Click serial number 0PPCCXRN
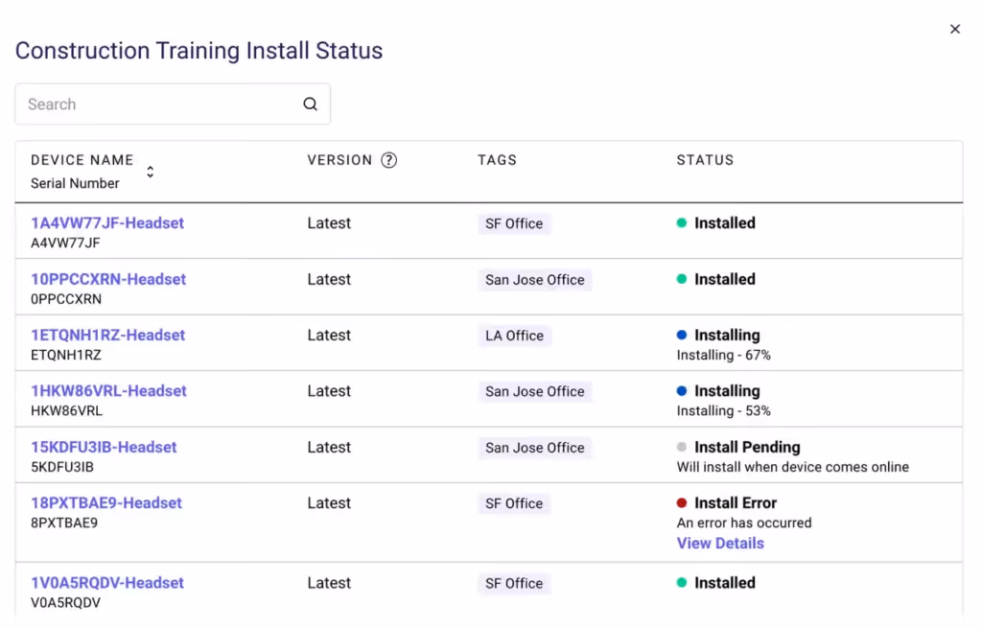The height and width of the screenshot is (628, 982). click(x=66, y=299)
